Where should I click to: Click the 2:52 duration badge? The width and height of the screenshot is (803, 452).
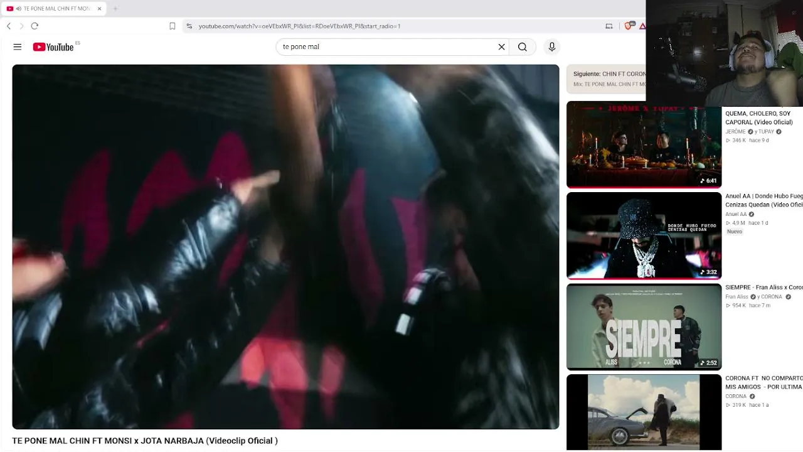pos(708,363)
